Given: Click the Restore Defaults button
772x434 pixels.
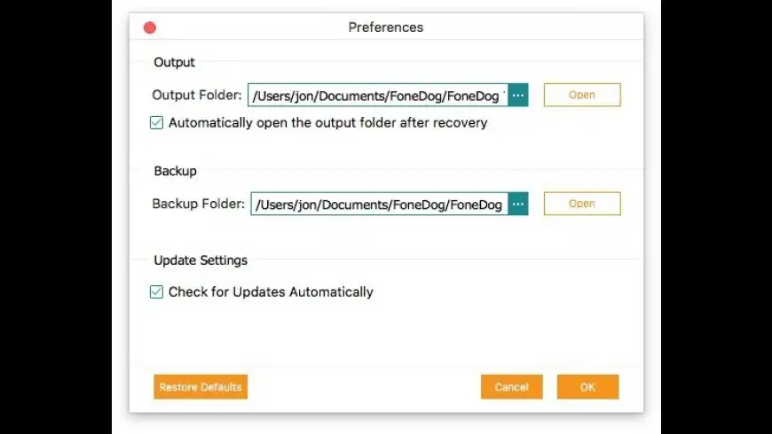Looking at the screenshot, I should [x=201, y=387].
